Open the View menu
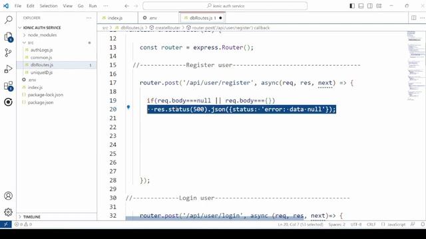This screenshot has width=426, height=239. (67, 6)
